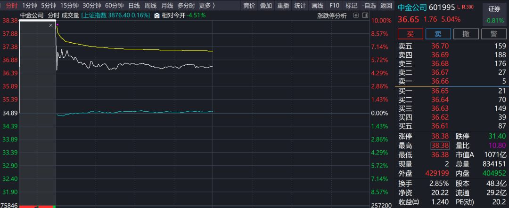The width and height of the screenshot is (509, 208).
Task: Activate the 画线 drawing tool
Action: pyautogui.click(x=317, y=6)
